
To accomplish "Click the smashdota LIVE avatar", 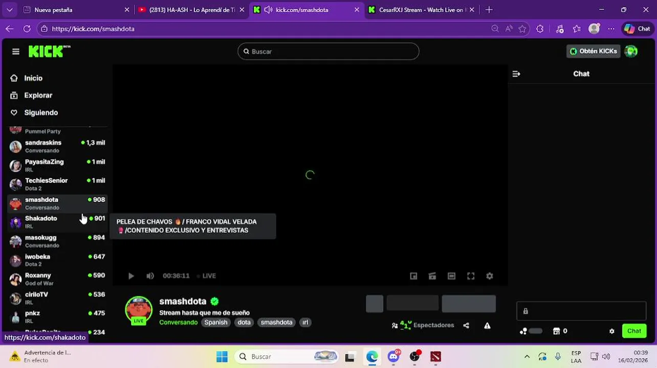I will pyautogui.click(x=139, y=310).
